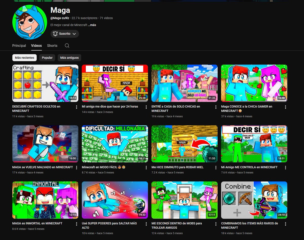Screen dimensions: 304x240
Task: Click the search icon in the channel tabs row
Action: [67, 46]
